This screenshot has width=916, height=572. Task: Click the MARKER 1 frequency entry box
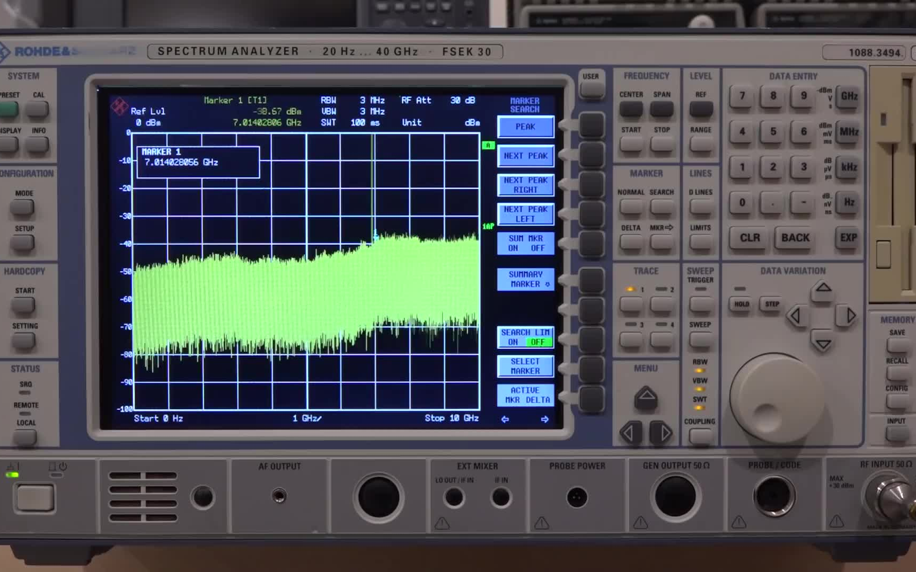(198, 162)
